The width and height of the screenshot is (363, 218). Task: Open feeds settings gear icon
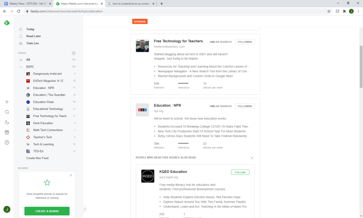73,53
